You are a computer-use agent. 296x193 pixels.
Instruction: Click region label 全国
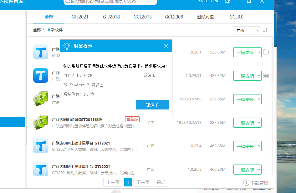[x=151, y=122]
